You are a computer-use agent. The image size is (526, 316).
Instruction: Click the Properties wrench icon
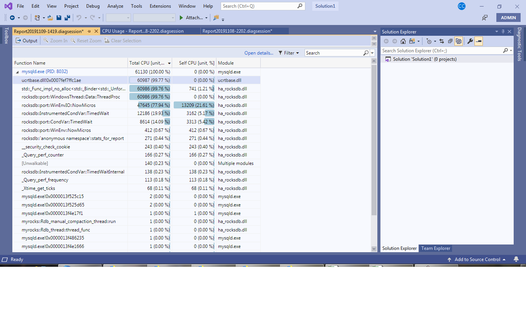[x=470, y=41]
